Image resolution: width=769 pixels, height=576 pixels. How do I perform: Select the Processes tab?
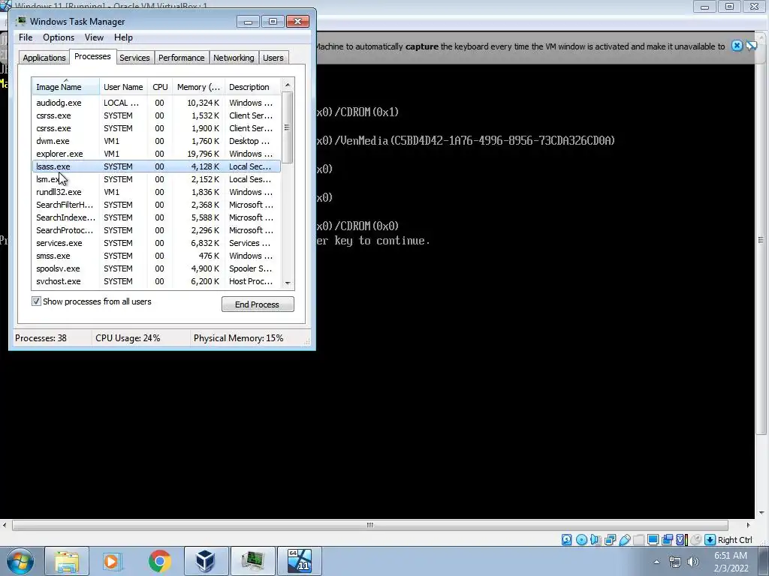tap(92, 56)
